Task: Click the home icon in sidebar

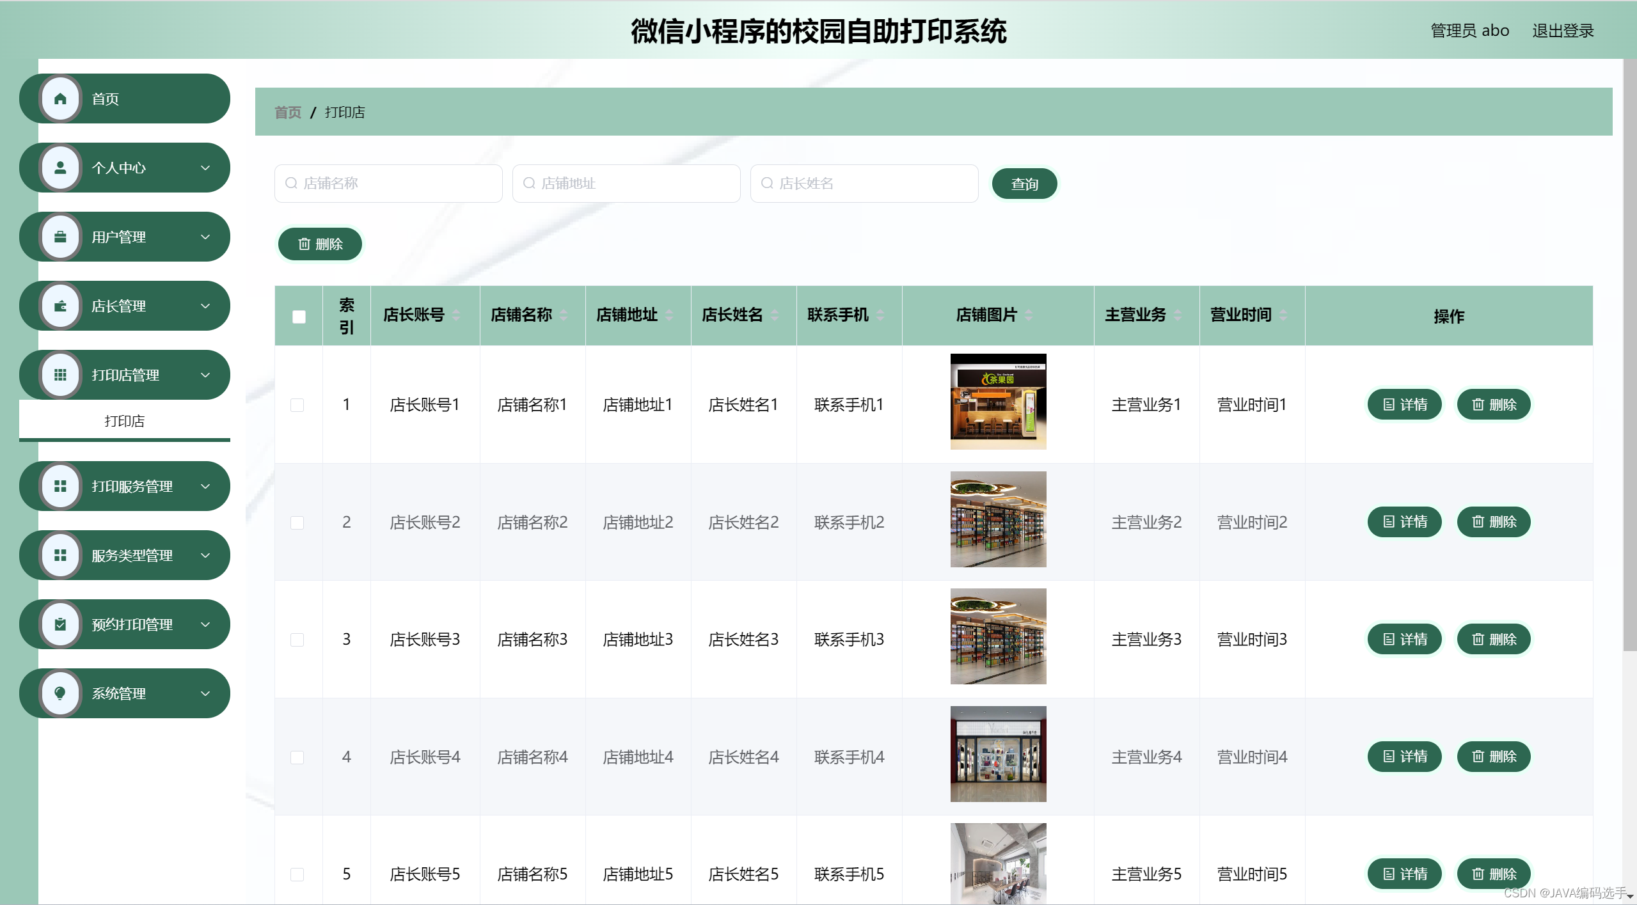Action: pos(60,98)
